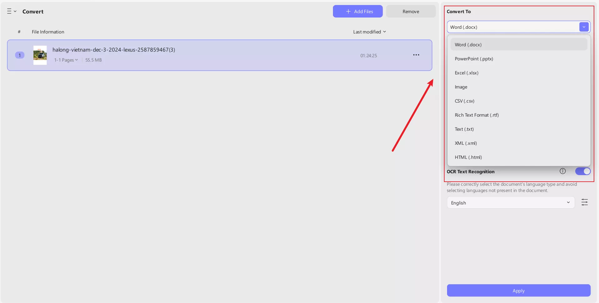
Task: Open OCR language settings sliders icon
Action: pyautogui.click(x=584, y=202)
